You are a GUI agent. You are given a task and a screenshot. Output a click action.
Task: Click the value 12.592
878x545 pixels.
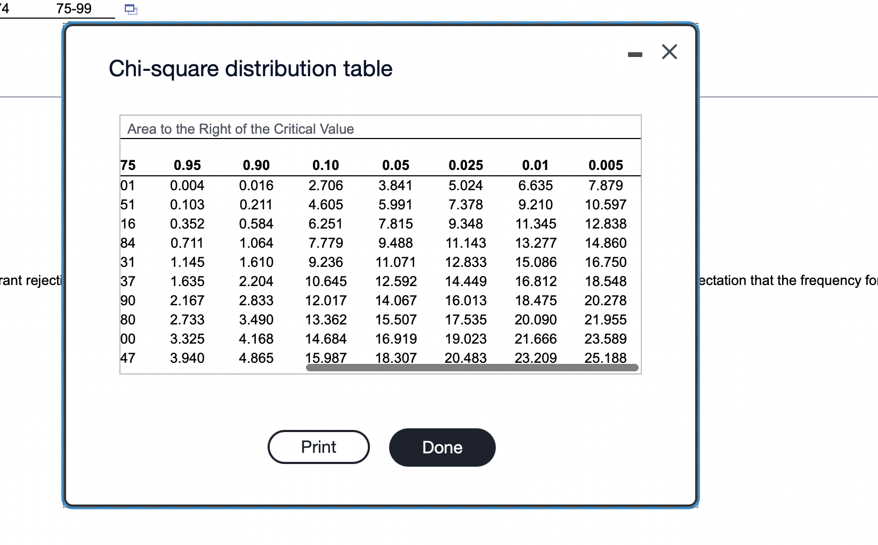pyautogui.click(x=396, y=281)
